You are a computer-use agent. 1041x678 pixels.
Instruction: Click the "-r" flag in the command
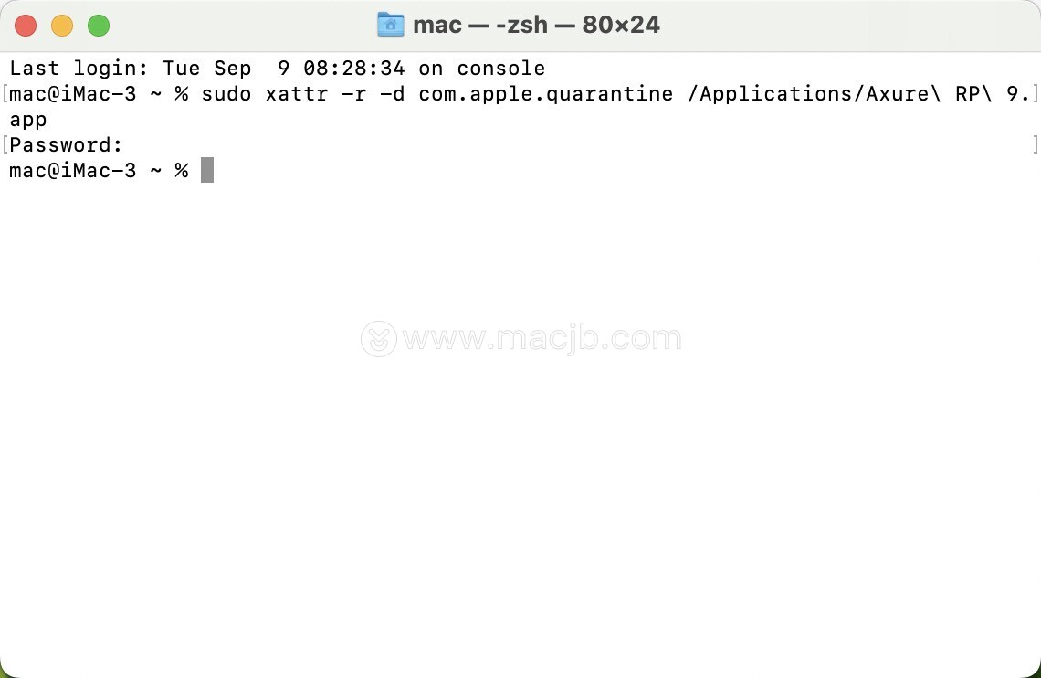354,93
